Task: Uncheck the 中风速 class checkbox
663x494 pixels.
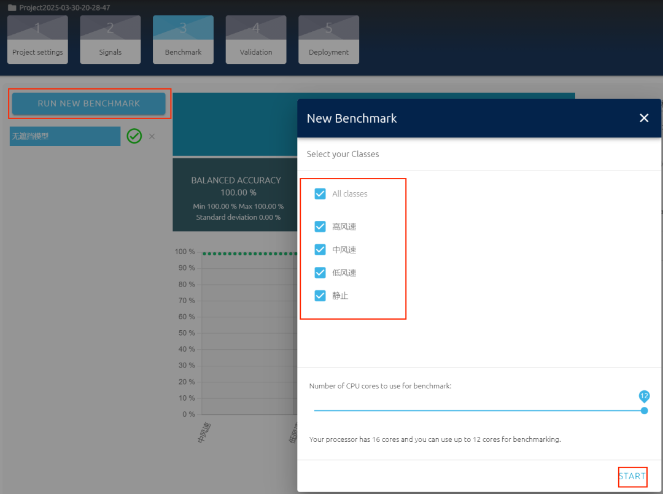Action: click(320, 250)
